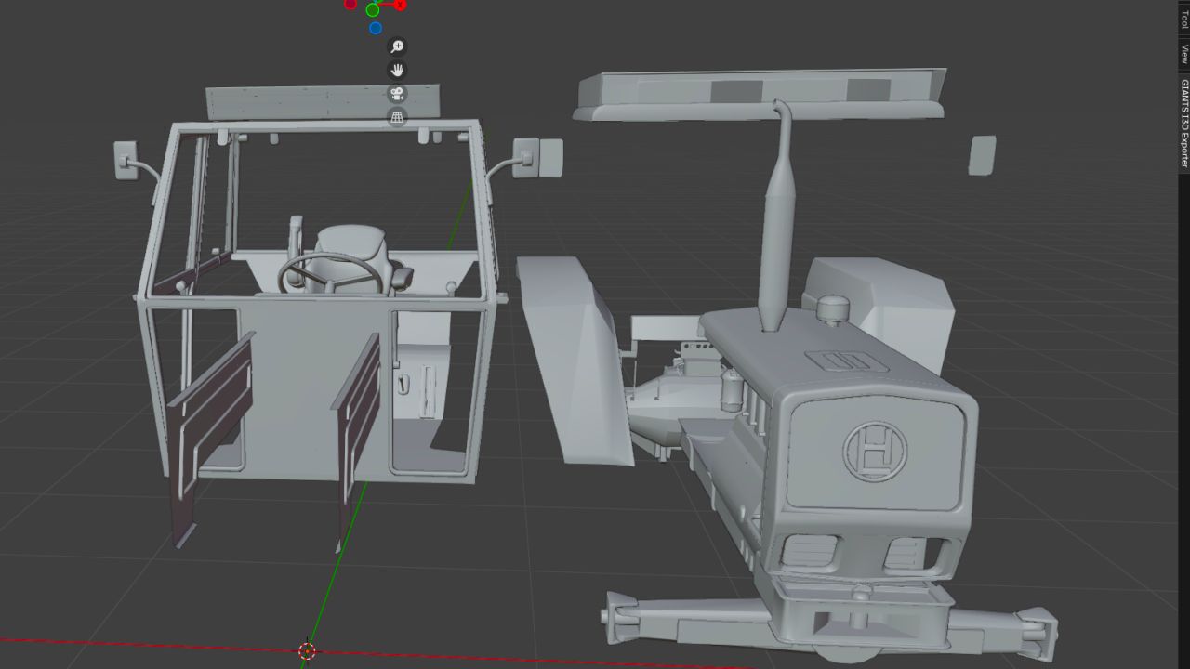Click the 3D cursor at world origin
Image resolution: width=1190 pixels, height=669 pixels.
[x=308, y=651]
